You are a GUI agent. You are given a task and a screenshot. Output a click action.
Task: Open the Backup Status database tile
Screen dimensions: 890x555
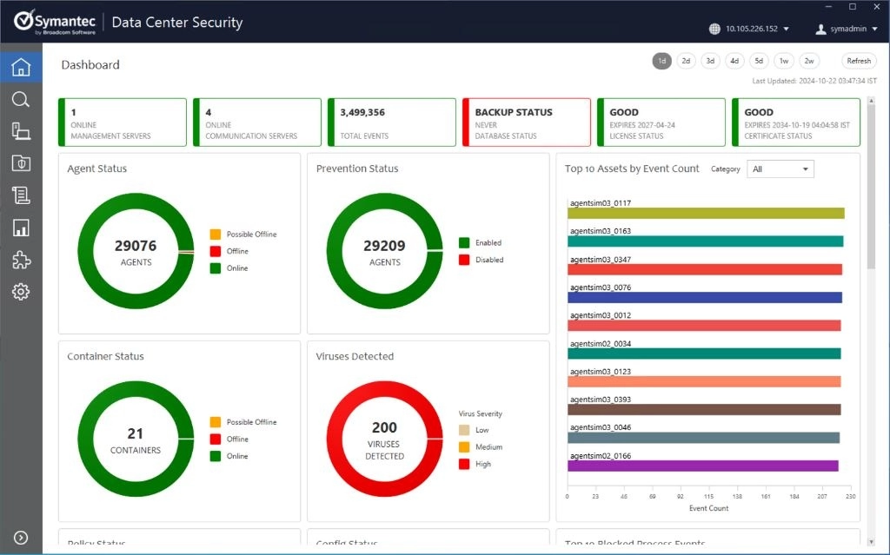tap(527, 122)
